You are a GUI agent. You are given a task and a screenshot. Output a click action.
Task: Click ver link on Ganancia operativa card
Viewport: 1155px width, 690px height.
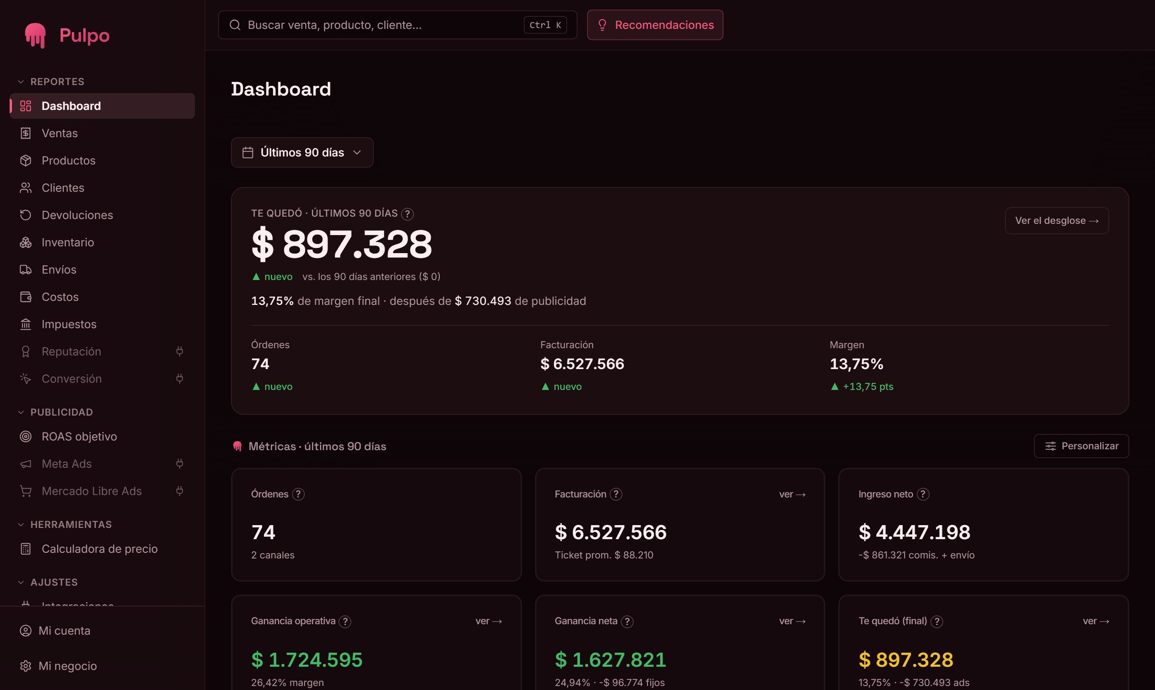coord(488,621)
